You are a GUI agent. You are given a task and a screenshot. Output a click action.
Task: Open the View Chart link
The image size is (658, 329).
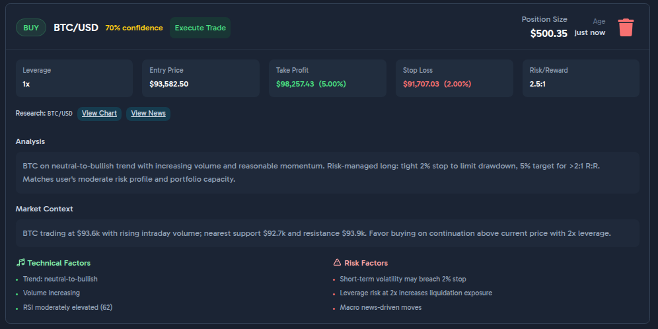tap(99, 114)
